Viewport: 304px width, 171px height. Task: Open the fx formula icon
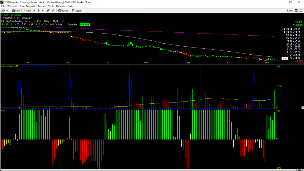(53, 11)
